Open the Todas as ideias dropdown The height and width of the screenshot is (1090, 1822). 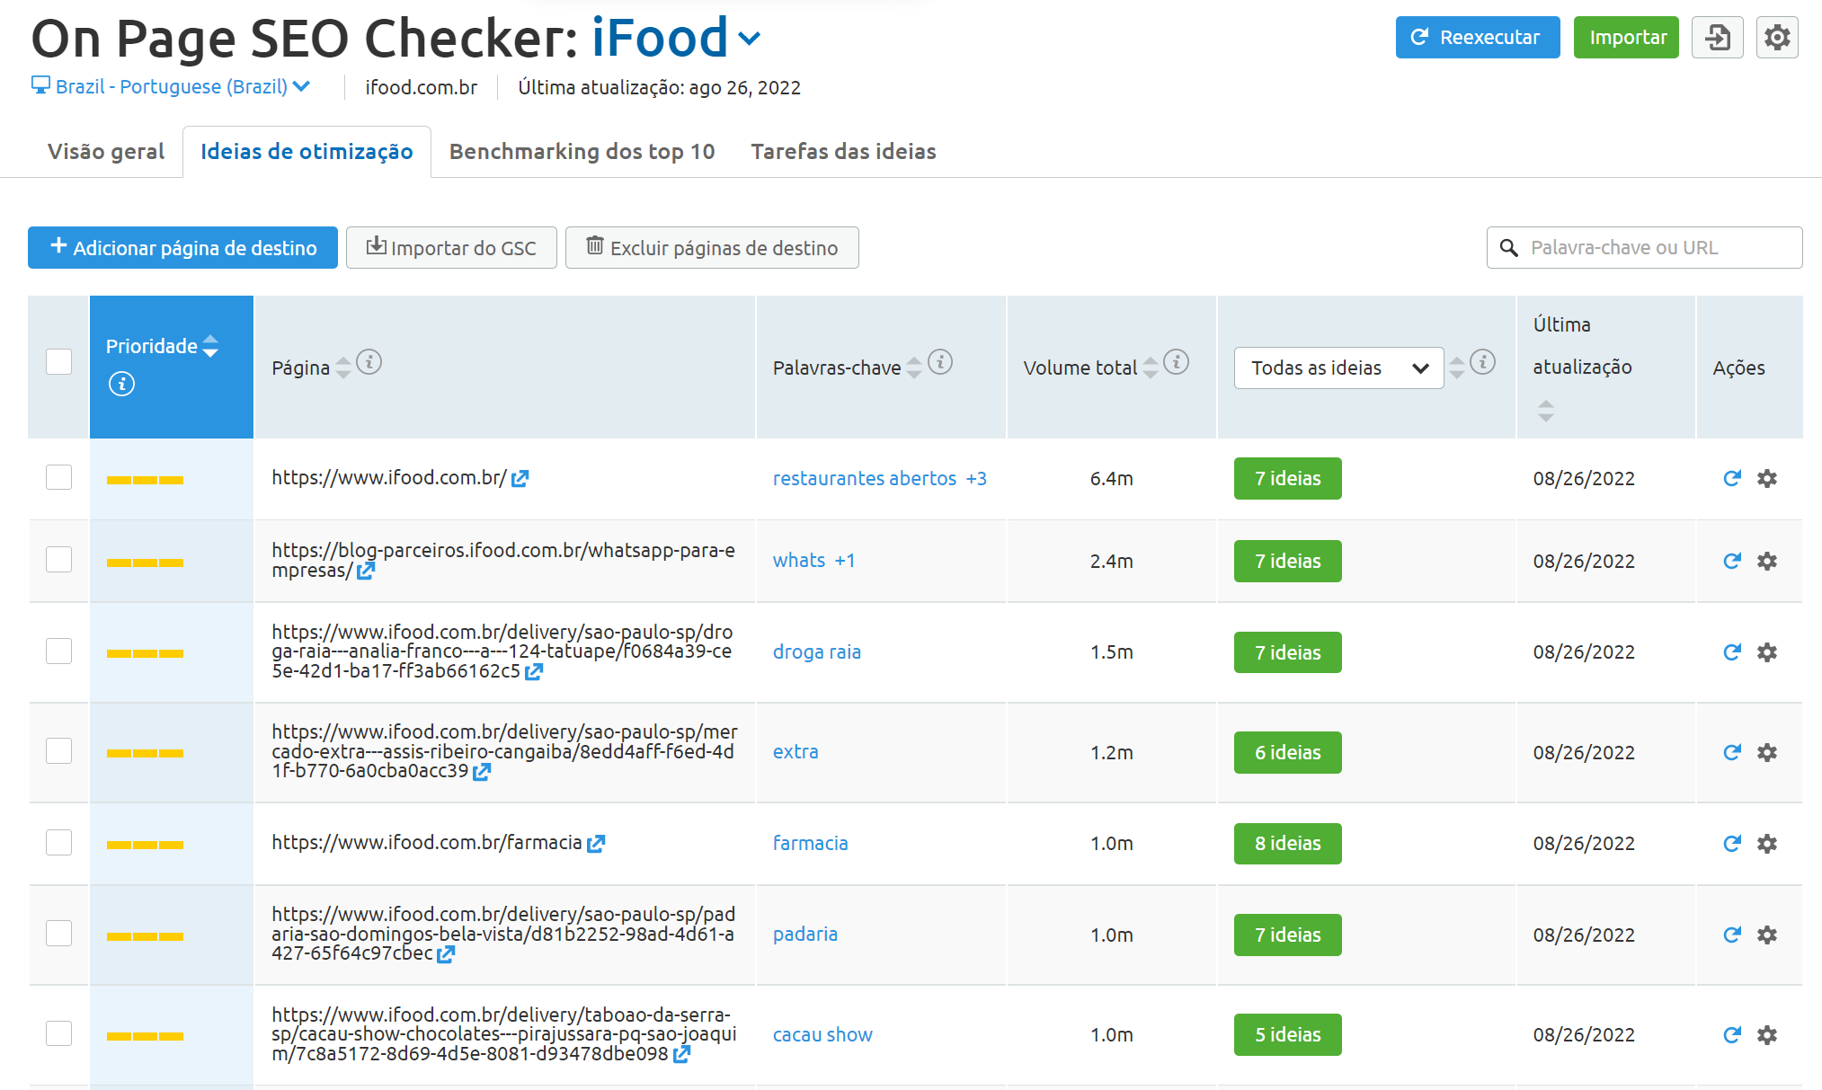1338,368
